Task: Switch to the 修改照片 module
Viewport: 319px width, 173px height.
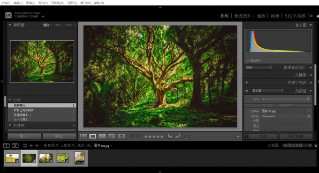Action: [243, 16]
